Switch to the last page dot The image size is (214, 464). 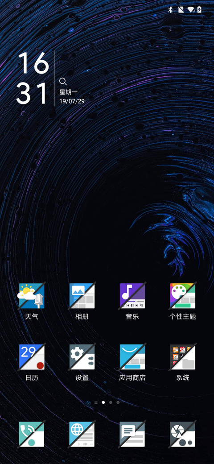coord(118,402)
